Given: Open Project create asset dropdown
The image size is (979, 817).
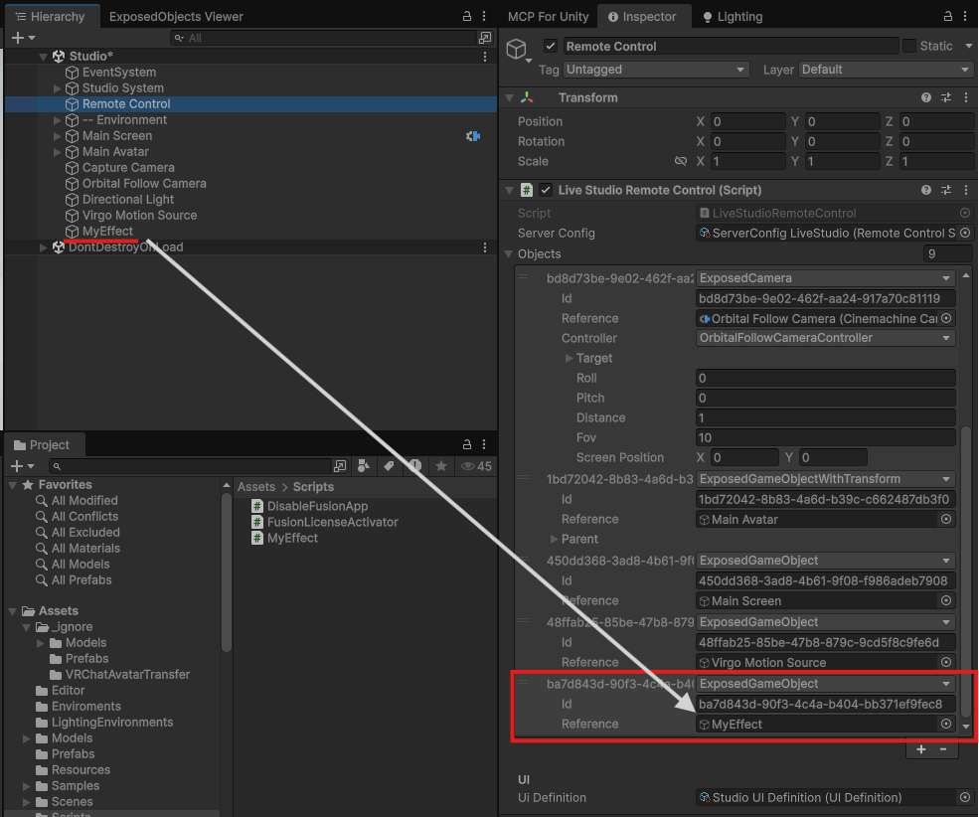Looking at the screenshot, I should [x=22, y=466].
